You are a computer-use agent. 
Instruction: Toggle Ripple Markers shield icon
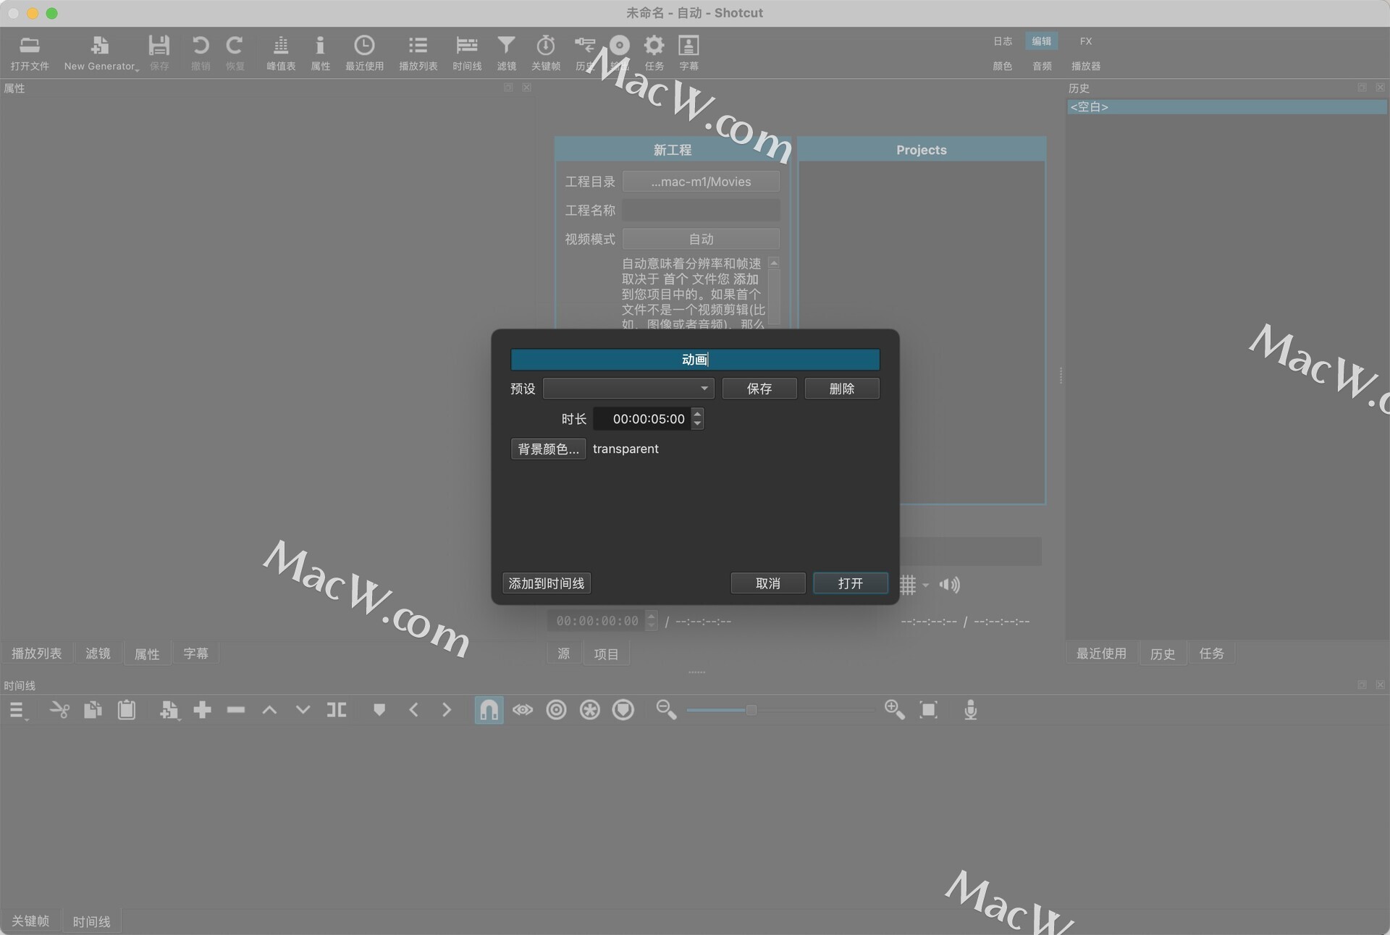click(623, 710)
